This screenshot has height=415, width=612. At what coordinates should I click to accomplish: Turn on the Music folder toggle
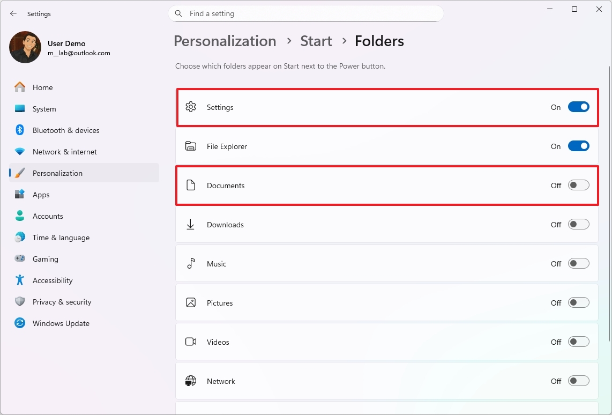578,263
